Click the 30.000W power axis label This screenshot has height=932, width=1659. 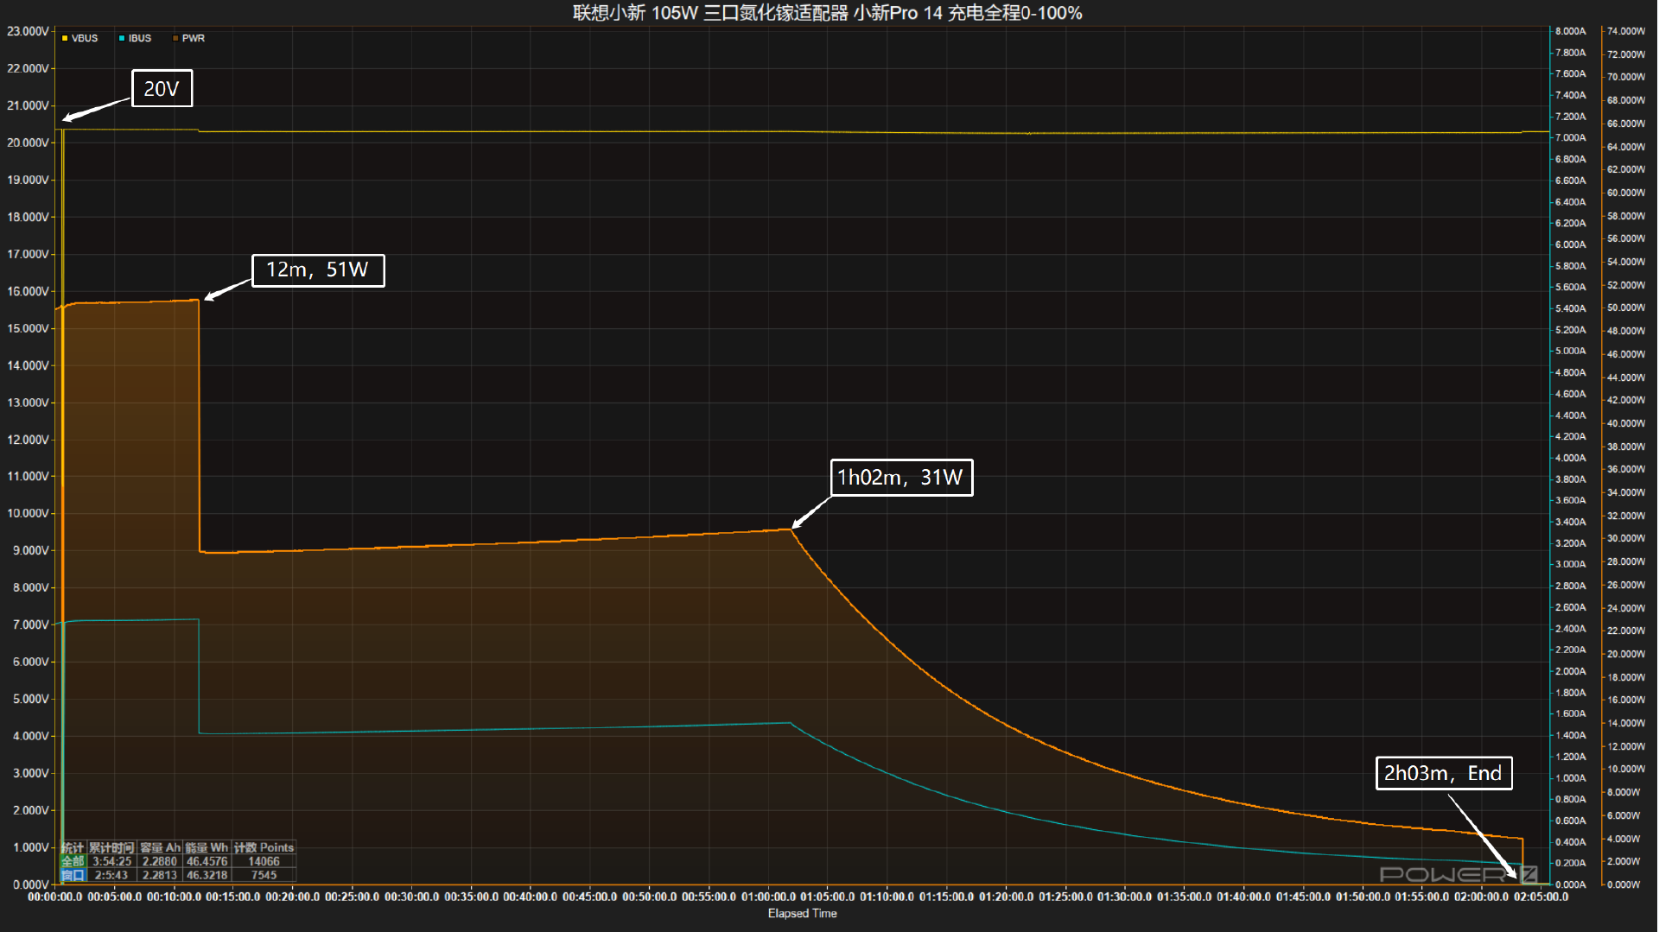tap(1626, 538)
